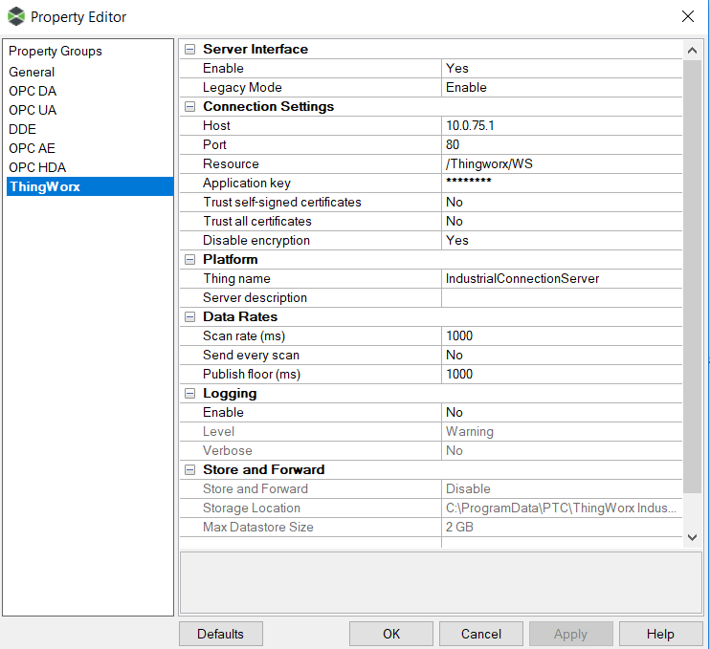Select the ThingWorx property group
The height and width of the screenshot is (649, 710).
(x=90, y=186)
